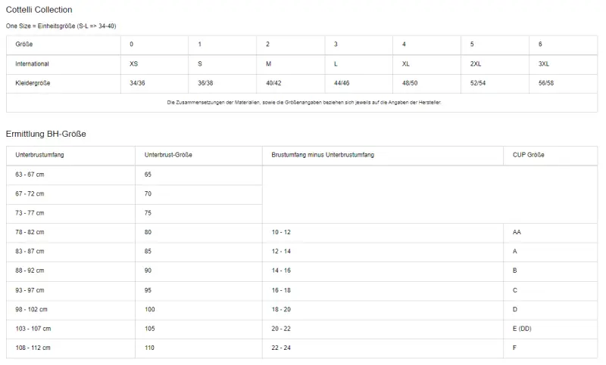Click the Unterbrust-Größe column header
606x365 pixels.
point(168,155)
